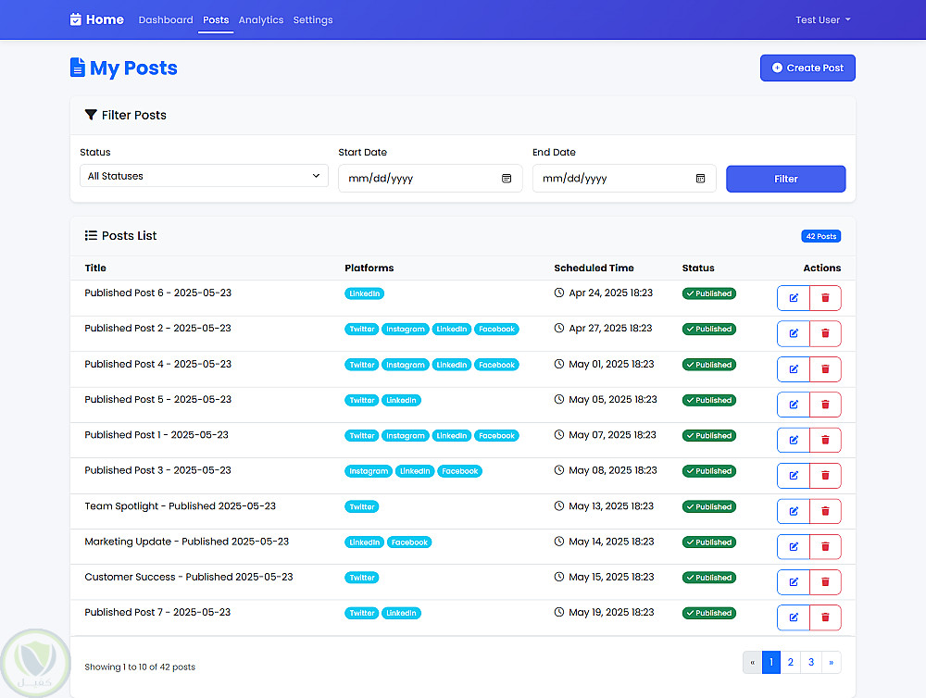Delete the Customer Success post
The width and height of the screenshot is (926, 698).
[825, 582]
